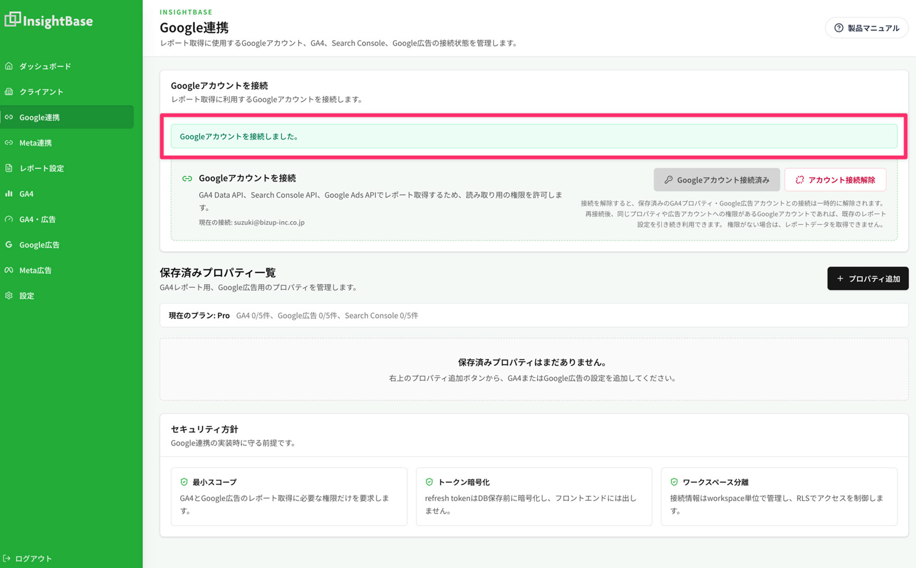
Task: Open the ダッシュボード menu item
Action: click(x=67, y=66)
